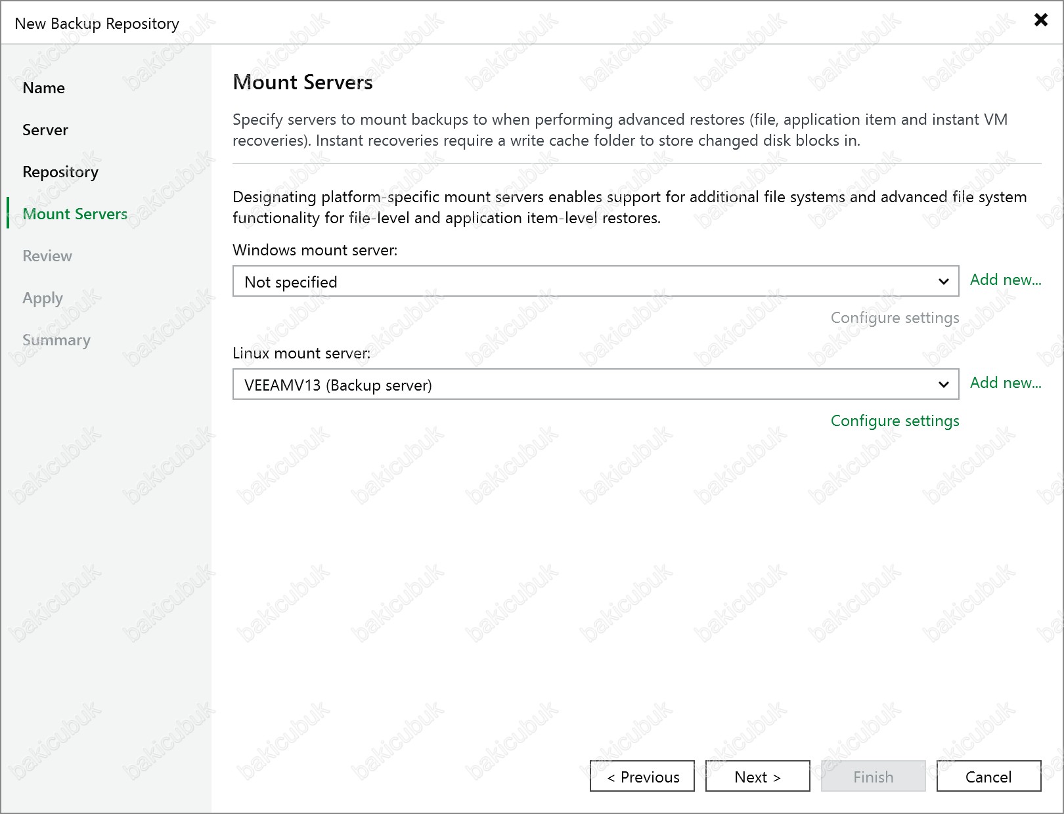Jump to the Review step
The image size is (1064, 814).
click(47, 256)
